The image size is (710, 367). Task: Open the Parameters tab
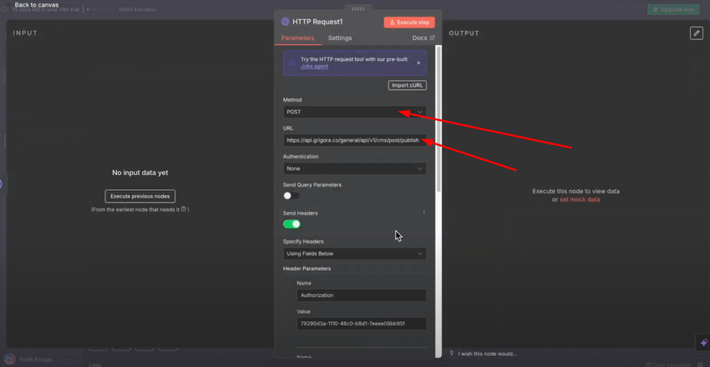click(297, 38)
